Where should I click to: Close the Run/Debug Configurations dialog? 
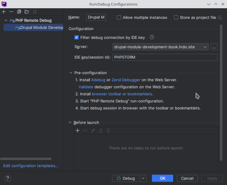[223, 4]
